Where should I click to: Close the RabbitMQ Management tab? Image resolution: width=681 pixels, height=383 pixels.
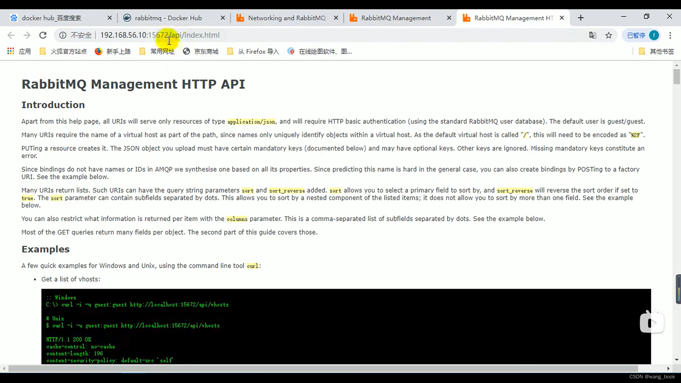449,18
